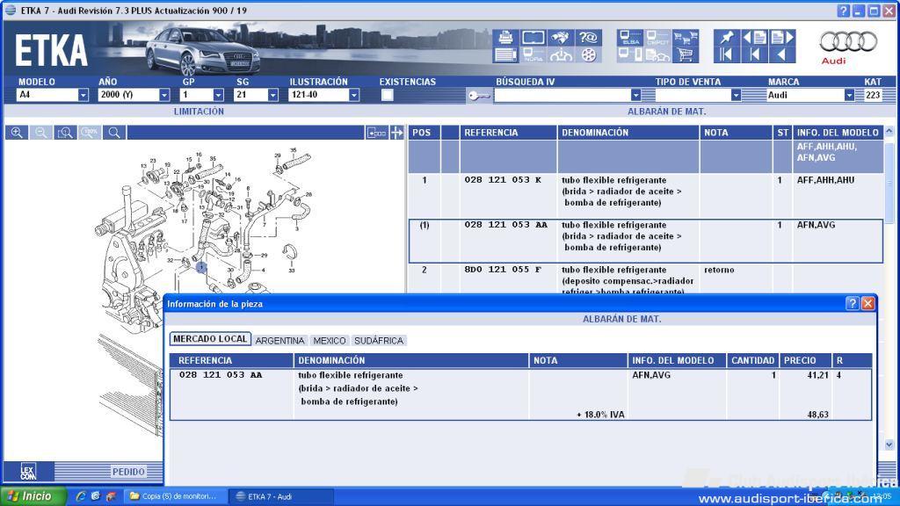Close the Información de la pieza dialog

point(867,303)
